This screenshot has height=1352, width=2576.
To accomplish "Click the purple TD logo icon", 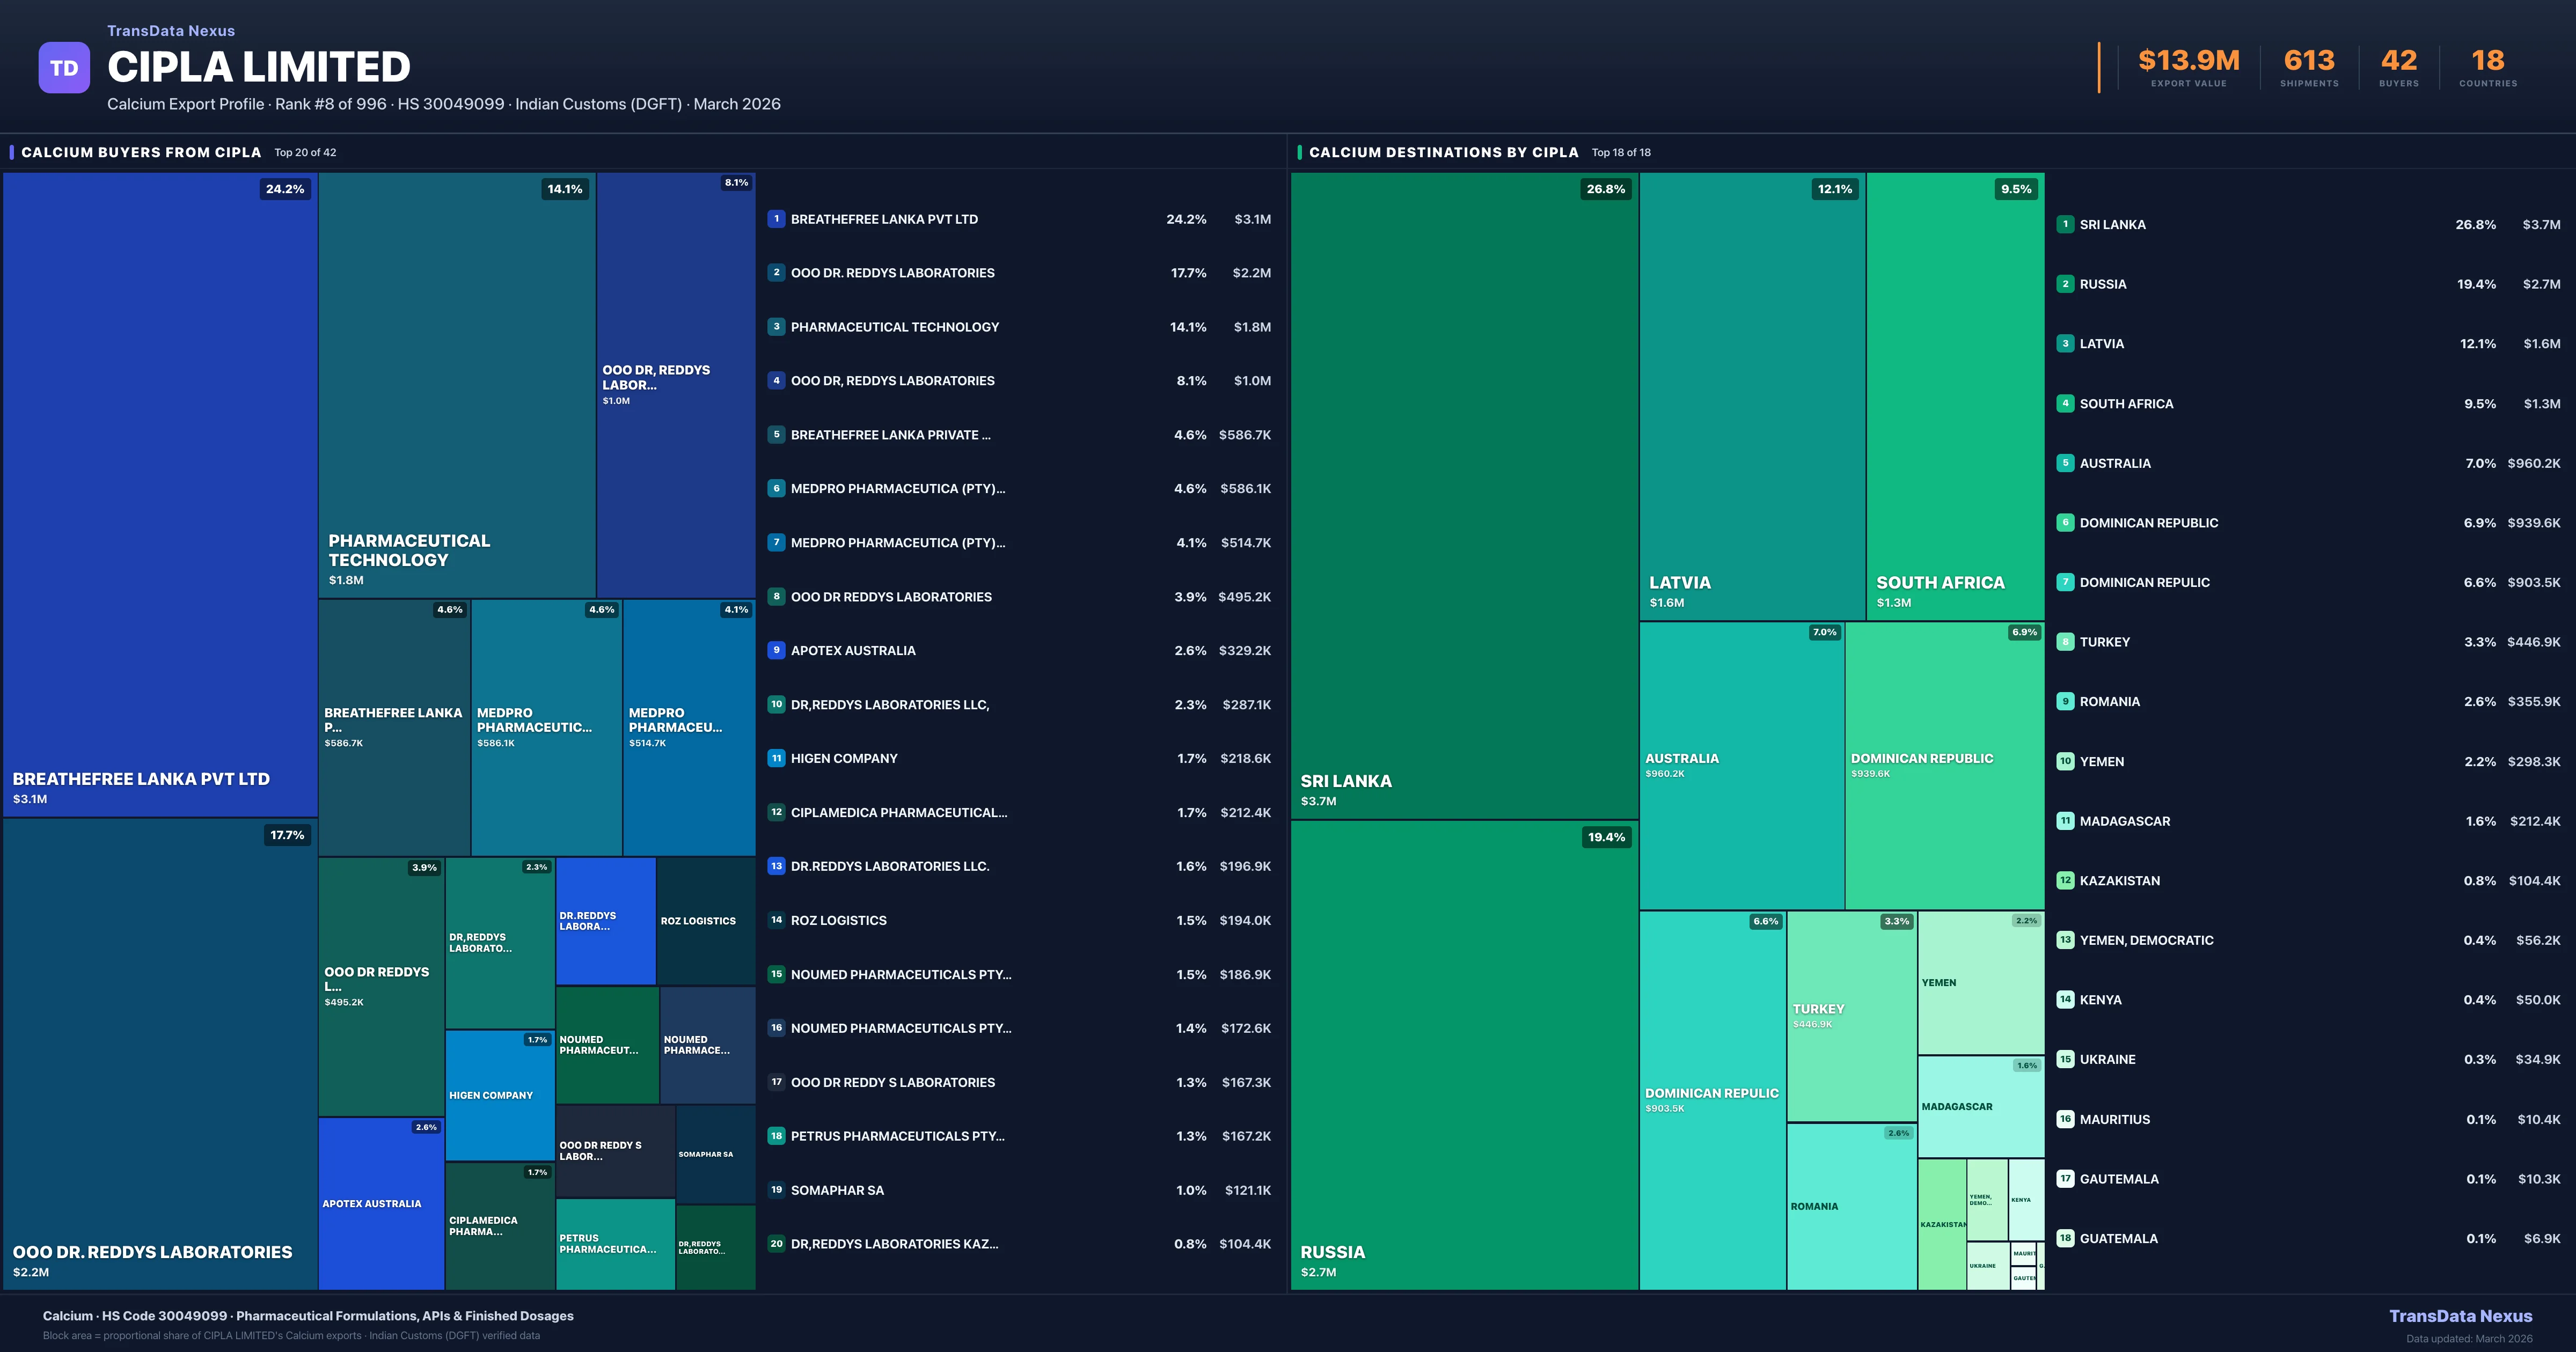I will pos(64,68).
